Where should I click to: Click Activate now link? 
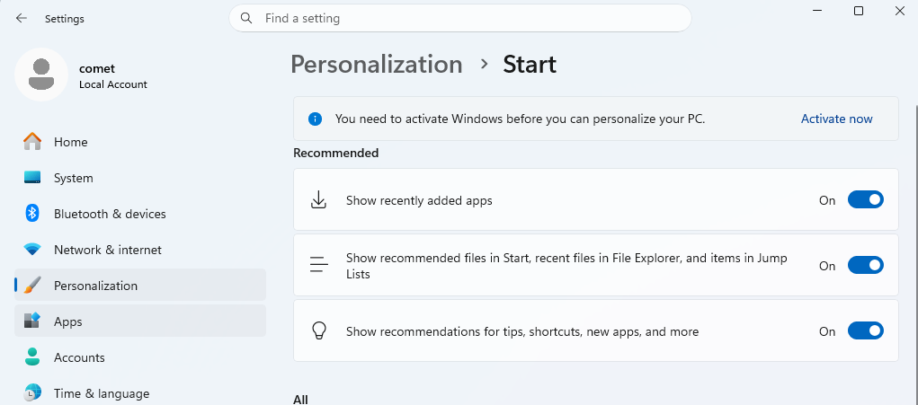coord(836,119)
